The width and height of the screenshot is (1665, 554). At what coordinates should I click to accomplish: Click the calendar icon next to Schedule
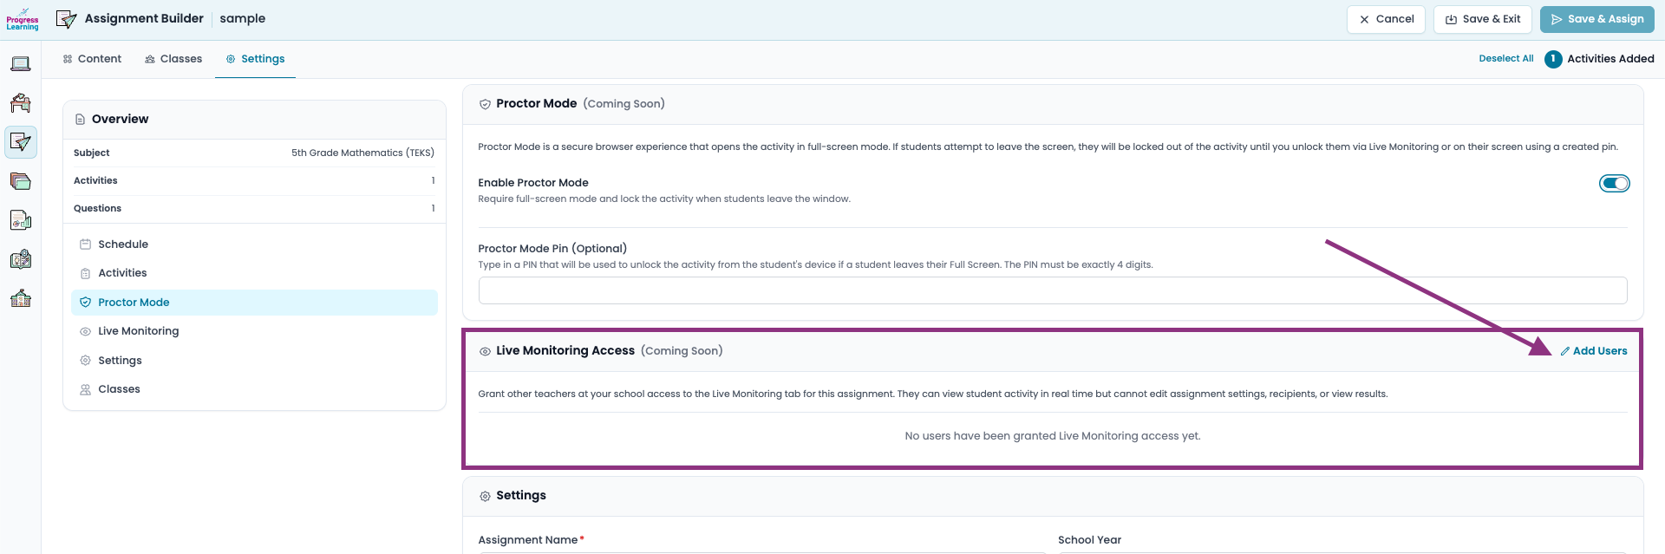tap(85, 244)
